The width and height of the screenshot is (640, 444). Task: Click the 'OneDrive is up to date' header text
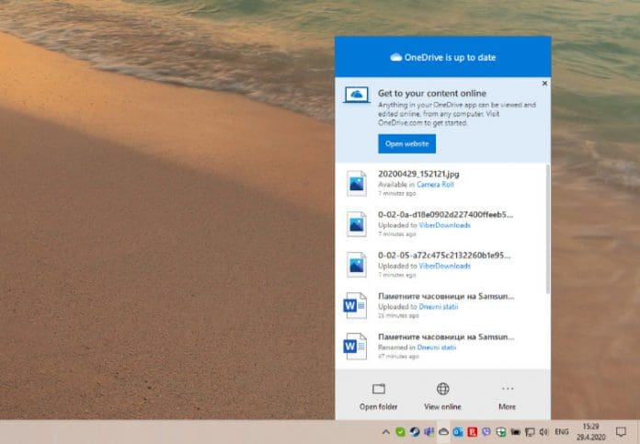(x=450, y=58)
